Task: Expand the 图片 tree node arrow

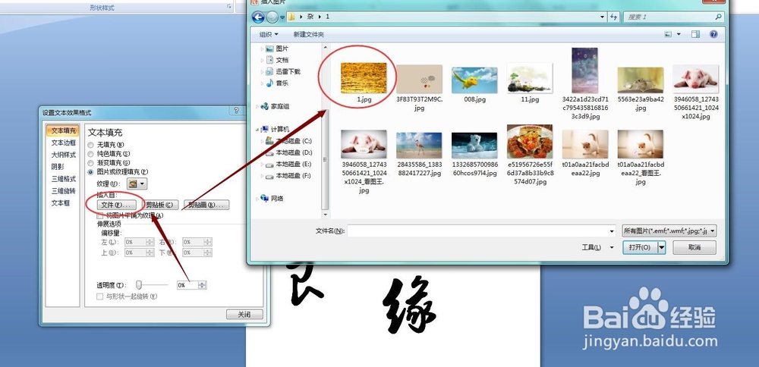Action: point(263,49)
